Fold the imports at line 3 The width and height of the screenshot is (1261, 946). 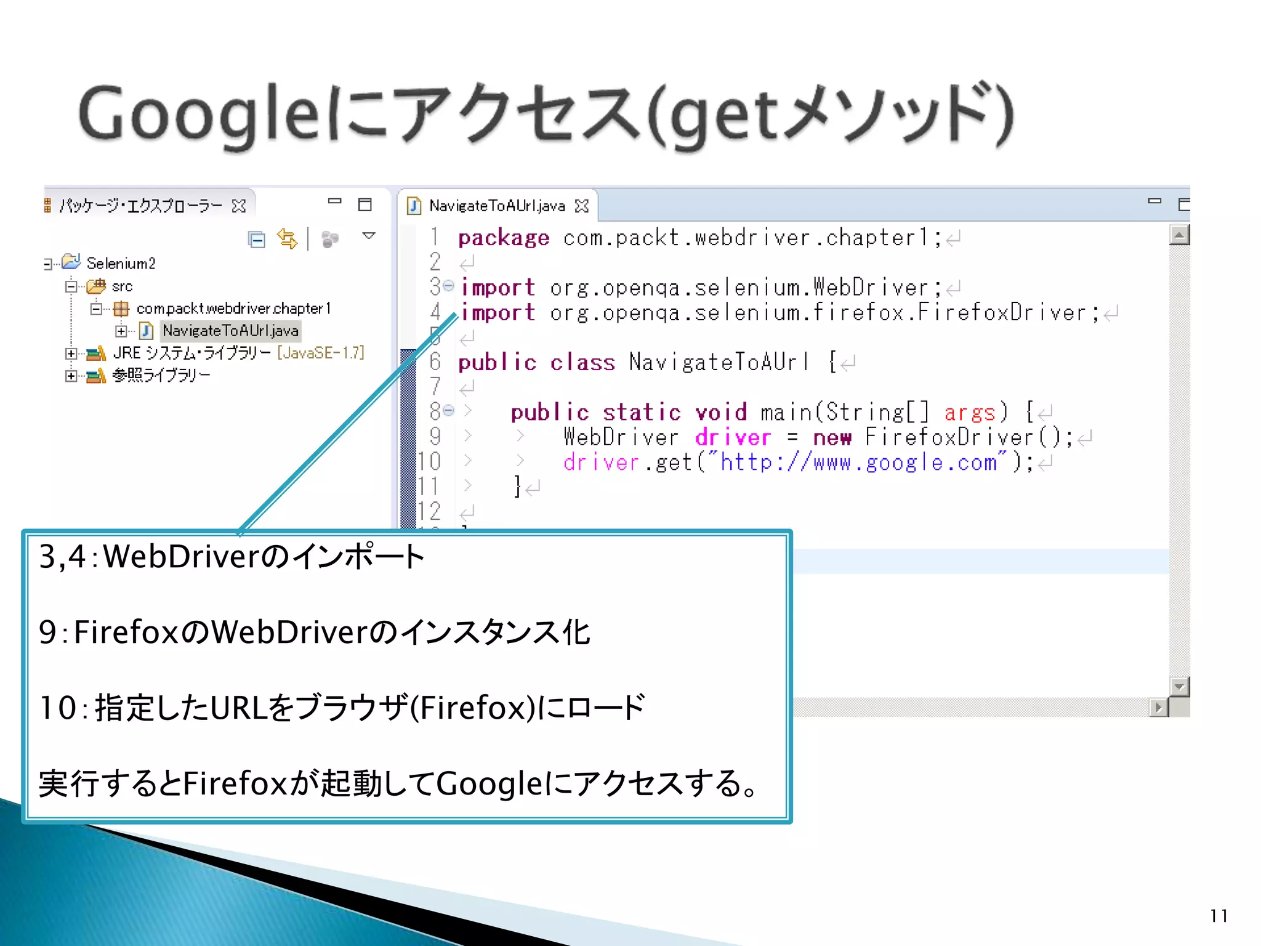point(449,286)
